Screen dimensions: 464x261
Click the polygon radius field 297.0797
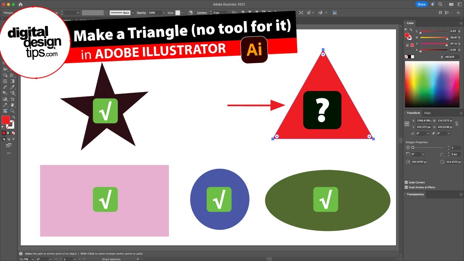[x=419, y=162]
